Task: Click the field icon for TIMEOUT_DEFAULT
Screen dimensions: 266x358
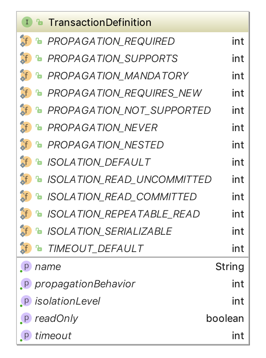Action: click(26, 248)
